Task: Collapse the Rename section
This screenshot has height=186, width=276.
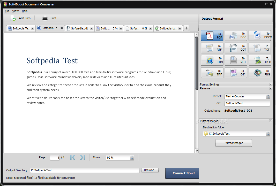Action: pyautogui.click(x=271, y=88)
